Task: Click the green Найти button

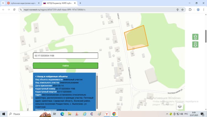Action: click(x=66, y=66)
